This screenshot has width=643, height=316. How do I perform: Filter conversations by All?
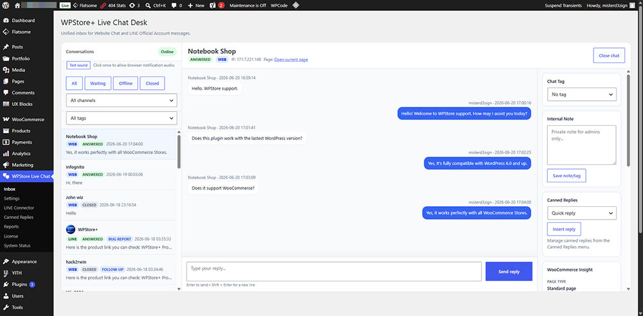click(74, 83)
